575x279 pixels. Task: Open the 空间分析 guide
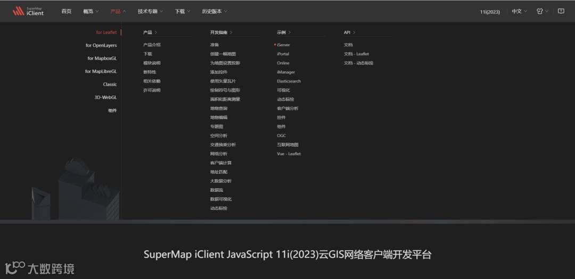(219, 136)
